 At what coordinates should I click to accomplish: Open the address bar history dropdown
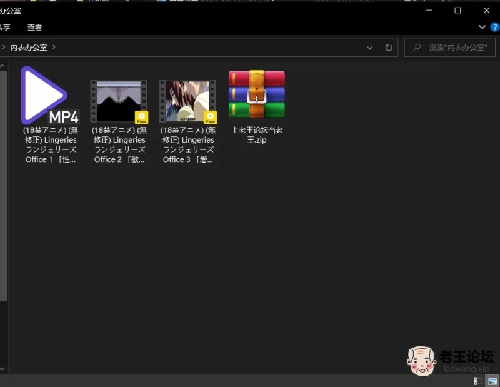point(369,48)
